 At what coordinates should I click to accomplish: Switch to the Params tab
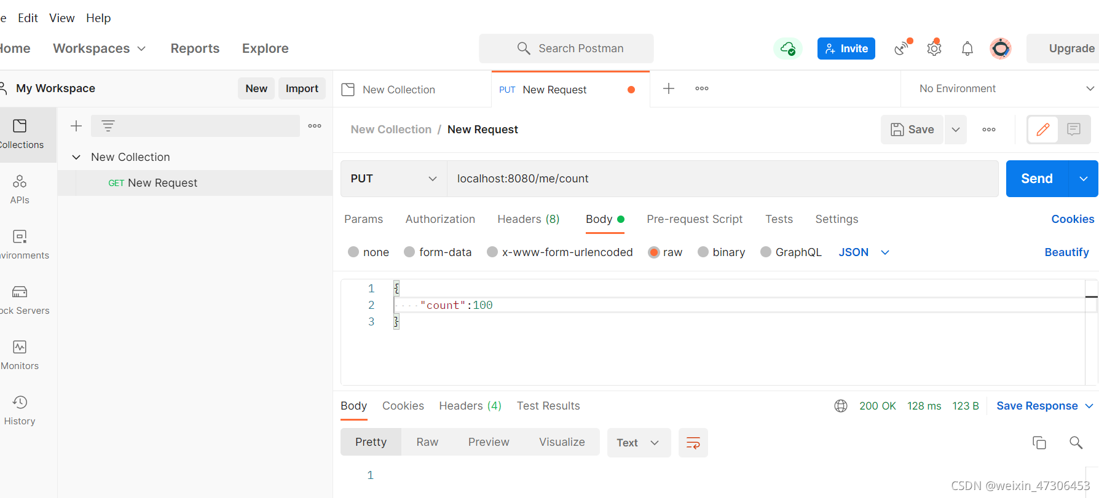pos(363,219)
